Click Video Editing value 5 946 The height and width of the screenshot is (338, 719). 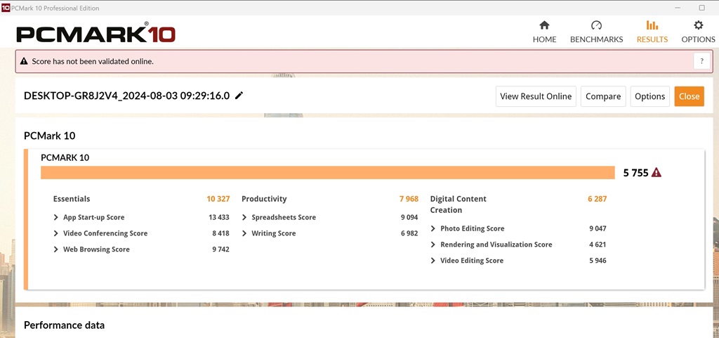pyautogui.click(x=598, y=261)
